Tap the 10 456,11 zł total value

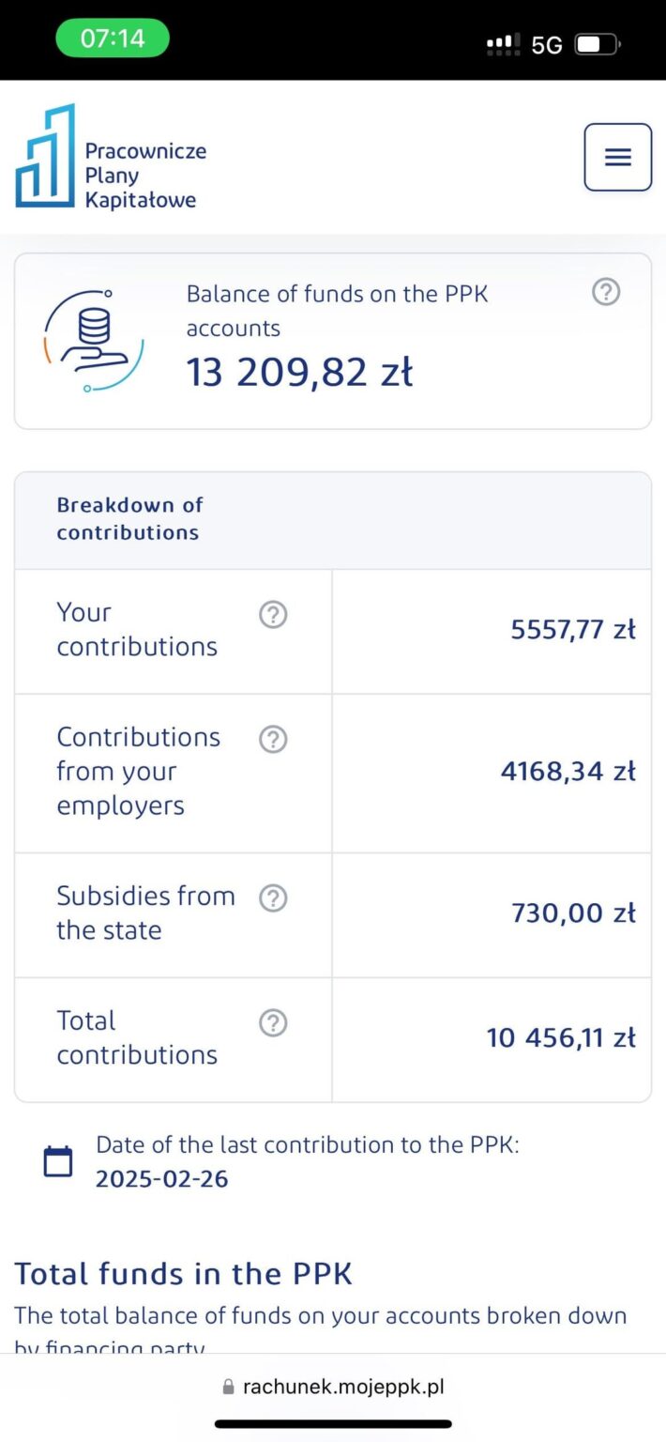(x=561, y=1038)
